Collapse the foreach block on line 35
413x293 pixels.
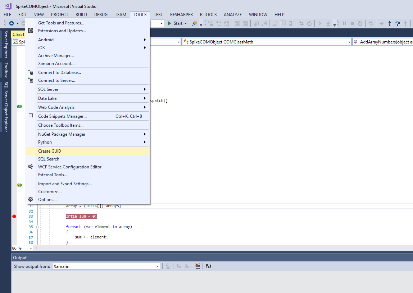pyautogui.click(x=37, y=227)
